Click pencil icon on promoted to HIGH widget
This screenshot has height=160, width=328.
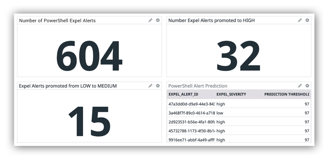click(x=300, y=20)
